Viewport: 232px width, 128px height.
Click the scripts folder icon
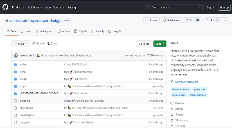coord(15,86)
